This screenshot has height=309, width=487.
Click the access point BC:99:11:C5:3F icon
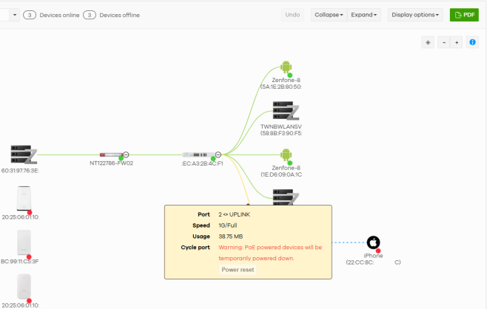point(24,242)
